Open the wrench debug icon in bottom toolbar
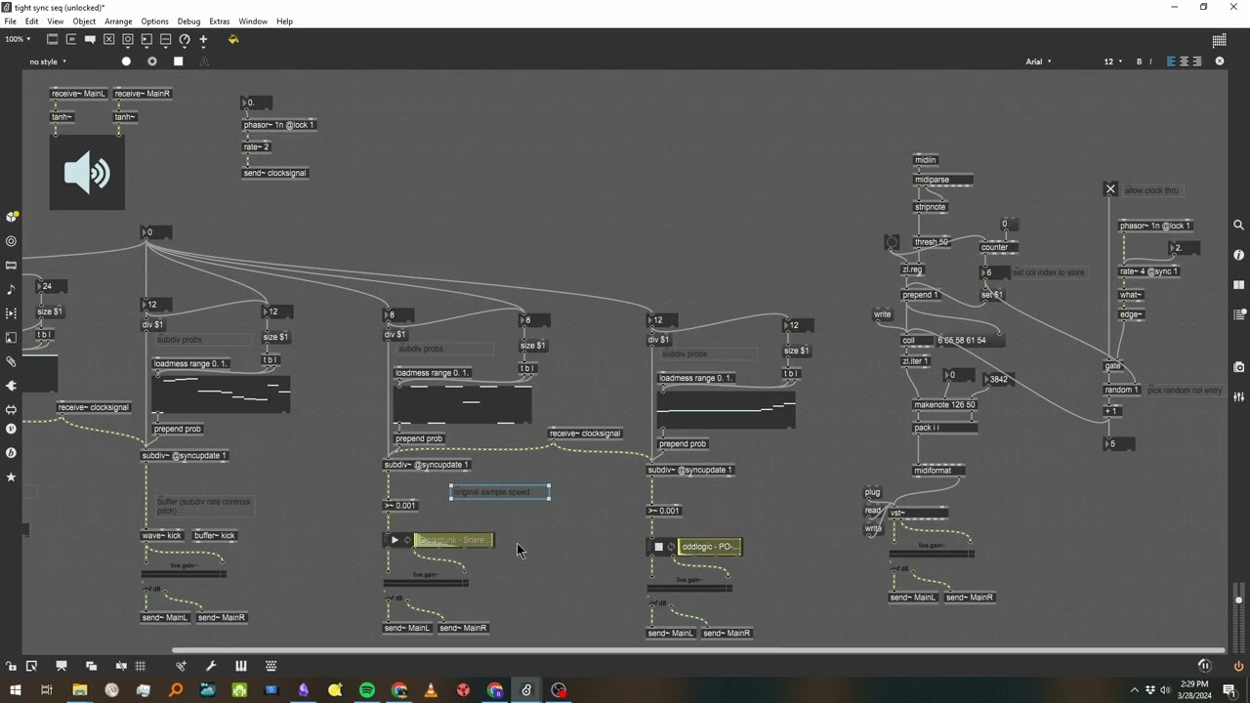This screenshot has height=703, width=1250. tap(211, 666)
